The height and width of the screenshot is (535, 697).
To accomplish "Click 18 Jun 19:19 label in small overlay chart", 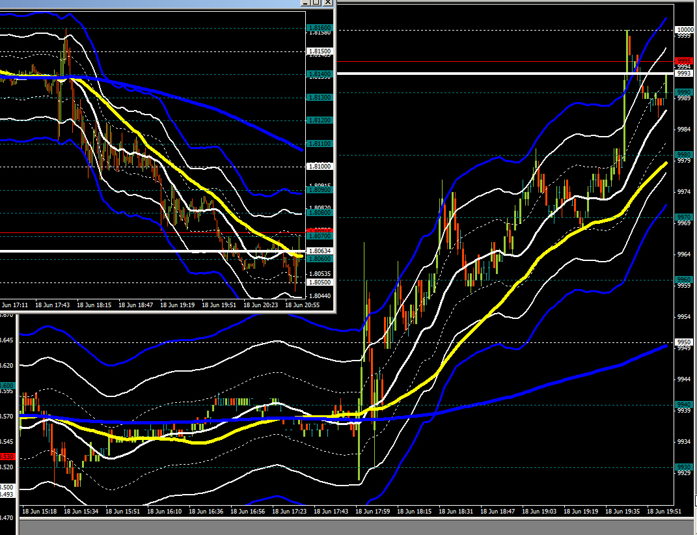I will 178,305.
